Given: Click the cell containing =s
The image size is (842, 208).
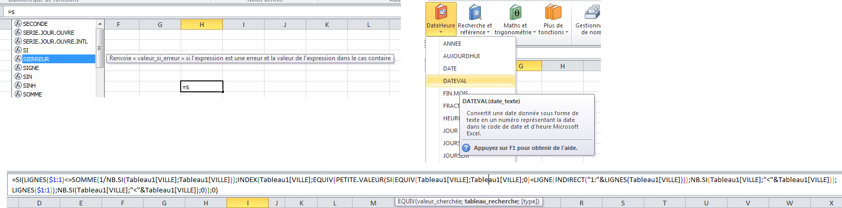Looking at the screenshot, I should coord(202,87).
